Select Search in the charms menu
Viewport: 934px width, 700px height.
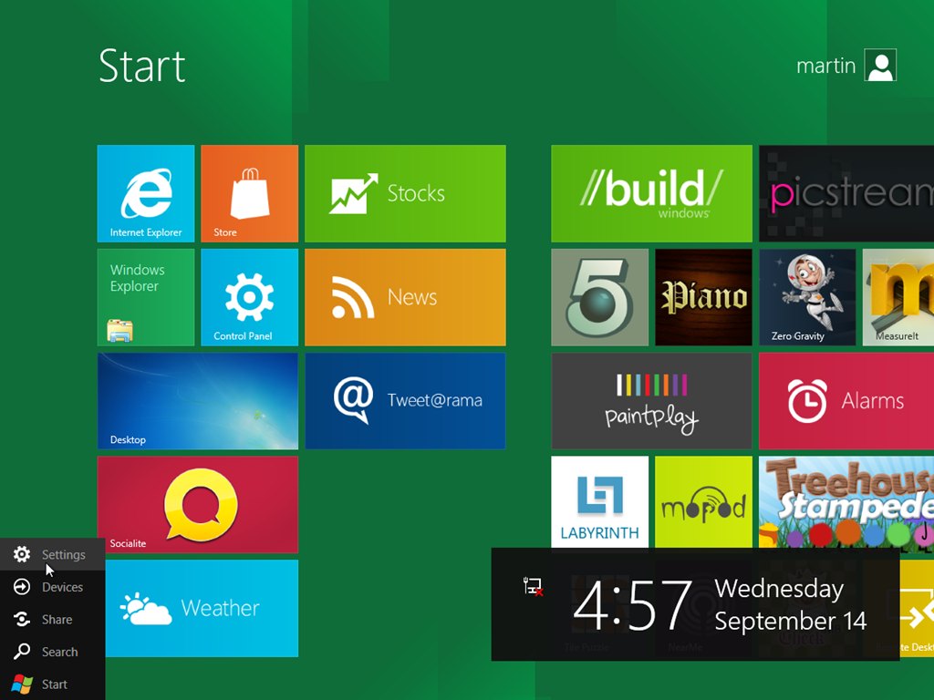pyautogui.click(x=52, y=652)
